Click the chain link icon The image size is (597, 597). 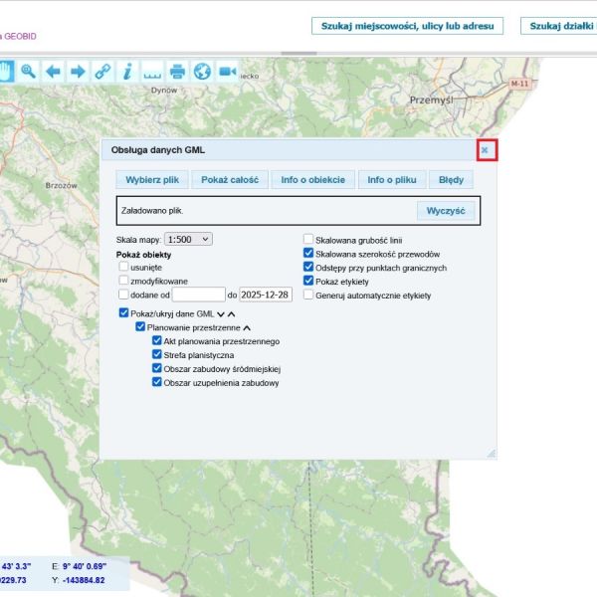point(102,71)
